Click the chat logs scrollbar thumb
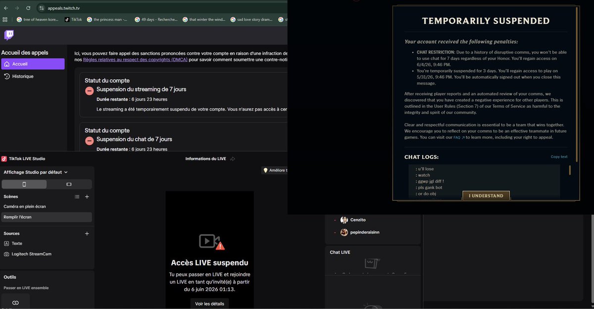Image resolution: width=594 pixels, height=309 pixels. [569, 170]
